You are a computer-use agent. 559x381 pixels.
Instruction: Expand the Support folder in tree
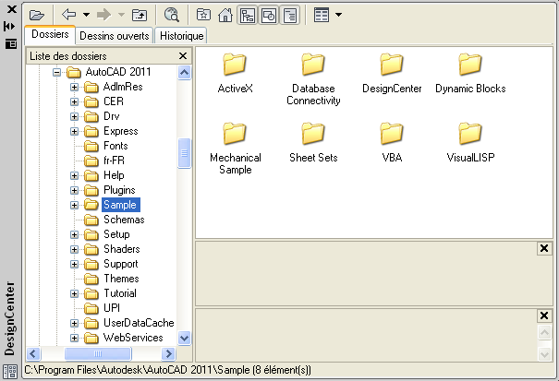tap(75, 264)
